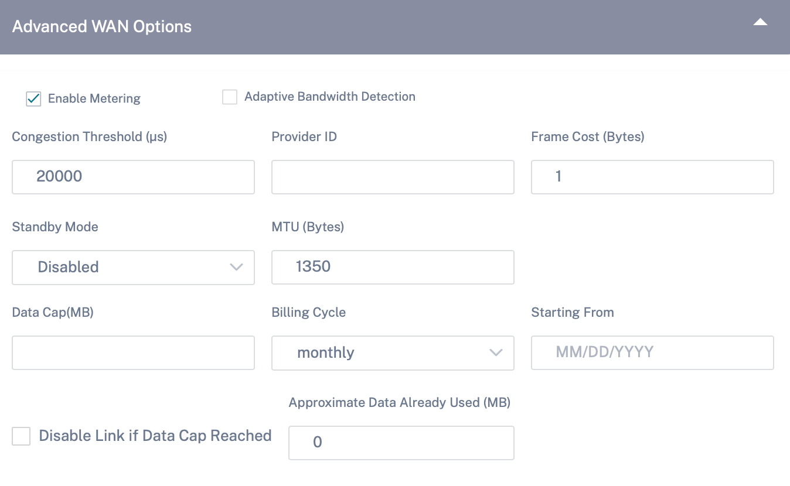Screen dimensions: 790x486
Task: Click the Billing Cycle label text
Action: click(x=309, y=312)
